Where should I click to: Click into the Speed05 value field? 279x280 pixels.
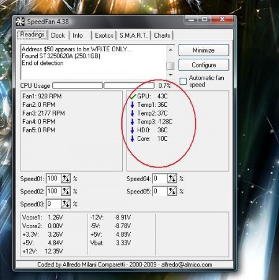(160, 191)
